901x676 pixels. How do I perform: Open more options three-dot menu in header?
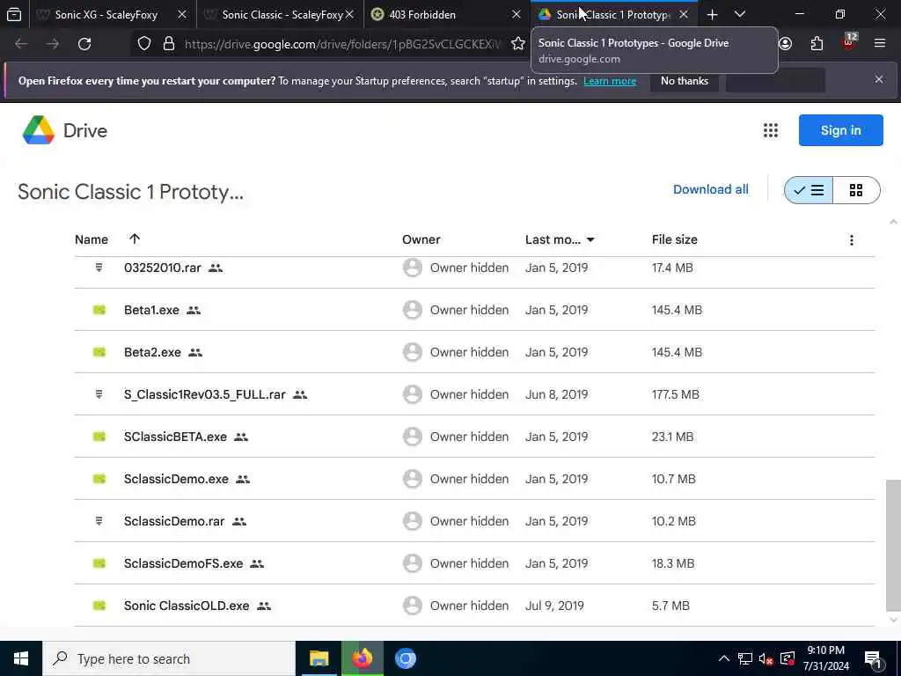851,240
